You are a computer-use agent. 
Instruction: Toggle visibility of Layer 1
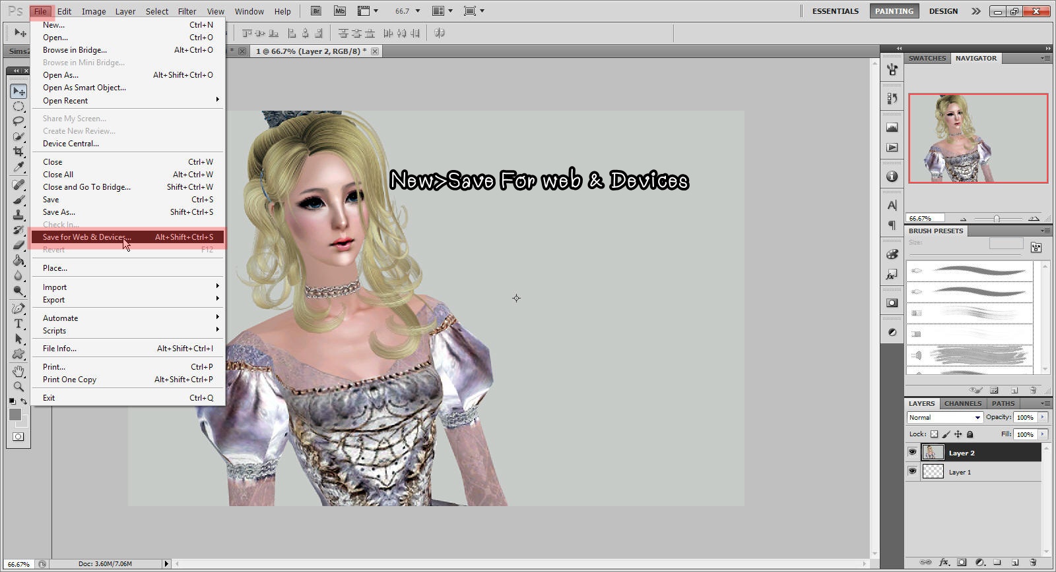(x=912, y=472)
